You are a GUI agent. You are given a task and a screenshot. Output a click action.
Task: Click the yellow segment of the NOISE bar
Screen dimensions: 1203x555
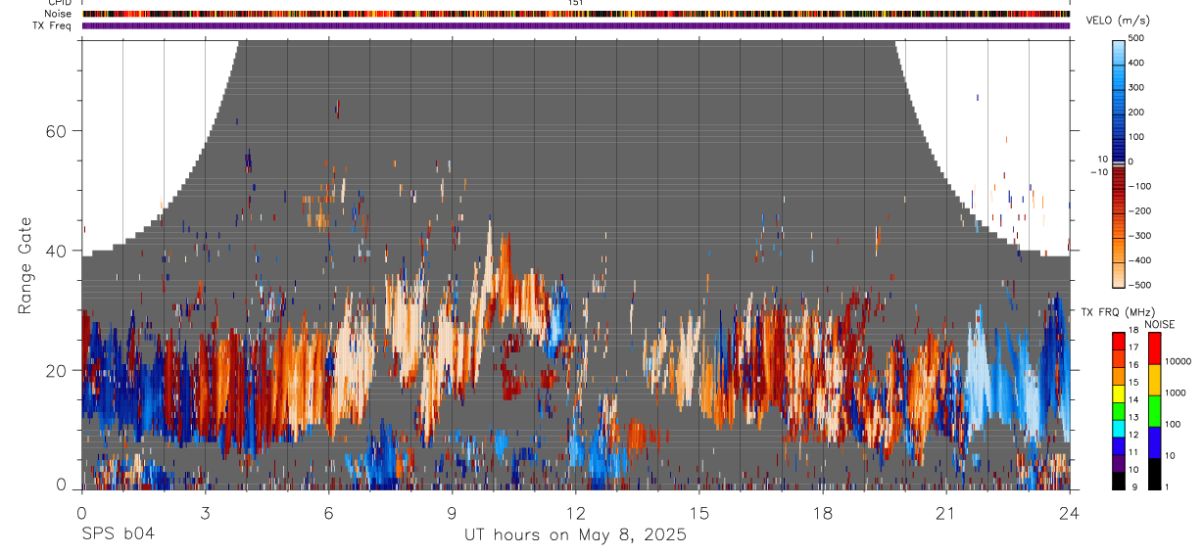point(1153,380)
